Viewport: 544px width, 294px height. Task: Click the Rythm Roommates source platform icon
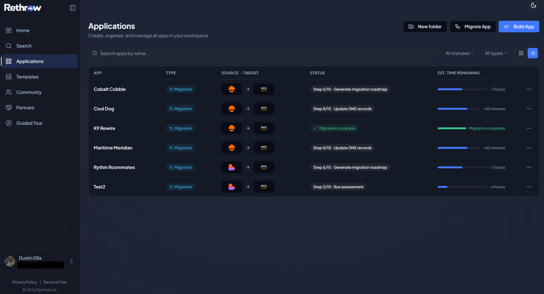[x=231, y=167]
